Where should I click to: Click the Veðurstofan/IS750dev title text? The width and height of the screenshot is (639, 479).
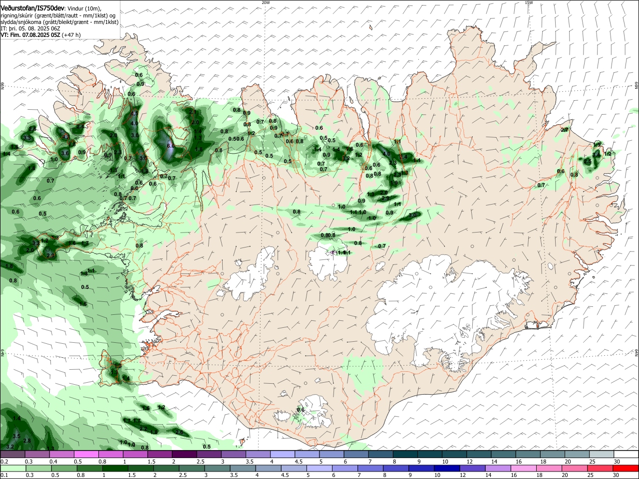pyautogui.click(x=32, y=8)
